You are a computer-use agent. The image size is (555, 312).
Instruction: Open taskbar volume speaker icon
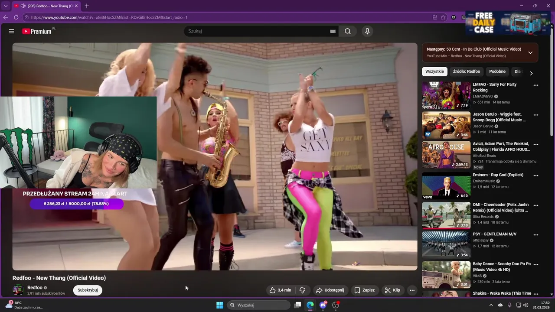526,305
